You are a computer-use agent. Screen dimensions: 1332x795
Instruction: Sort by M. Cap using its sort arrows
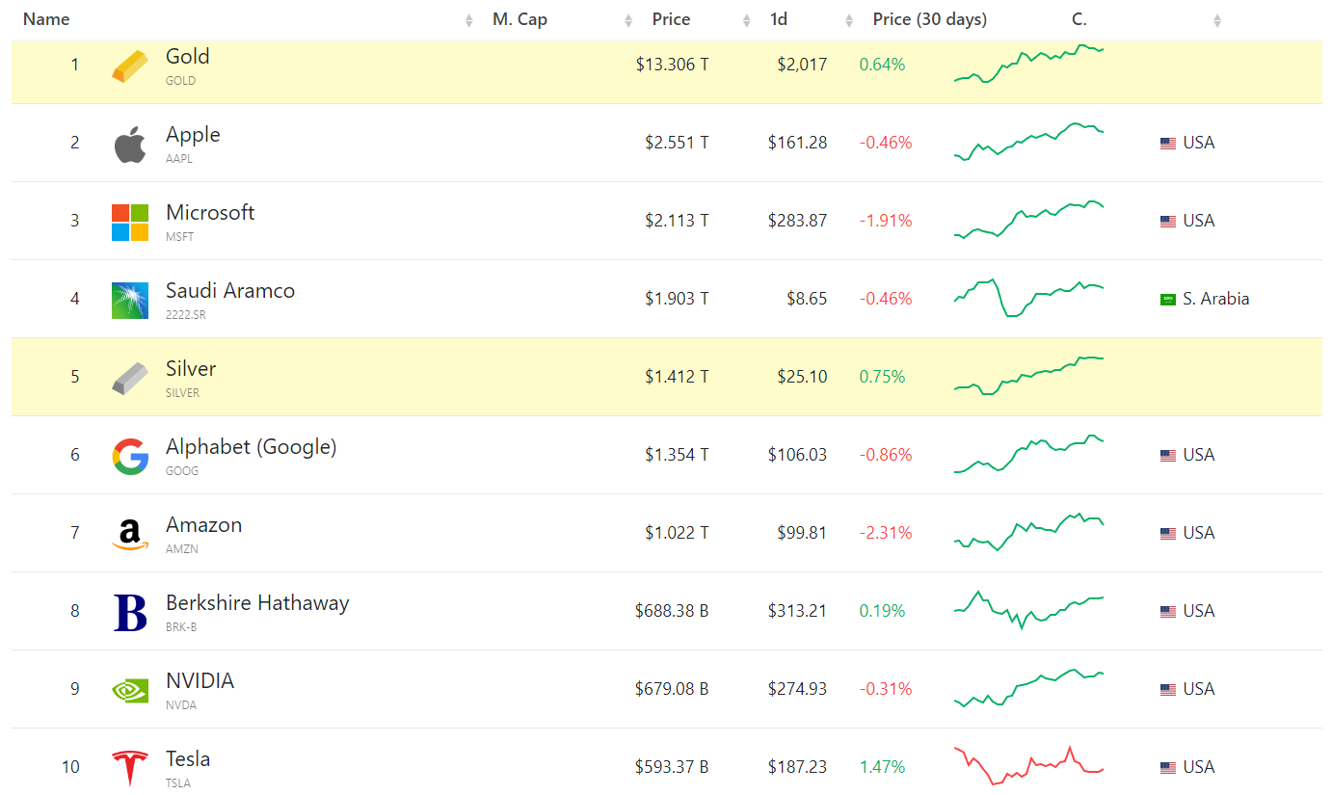pos(628,20)
